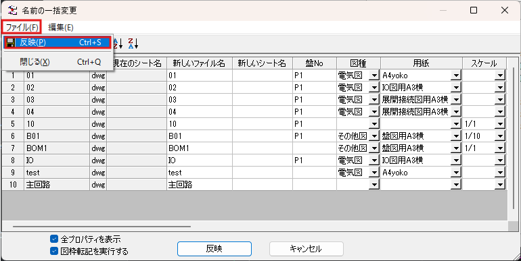Open スケール dropdown for row BOM1
The image size is (521, 261).
click(500, 148)
